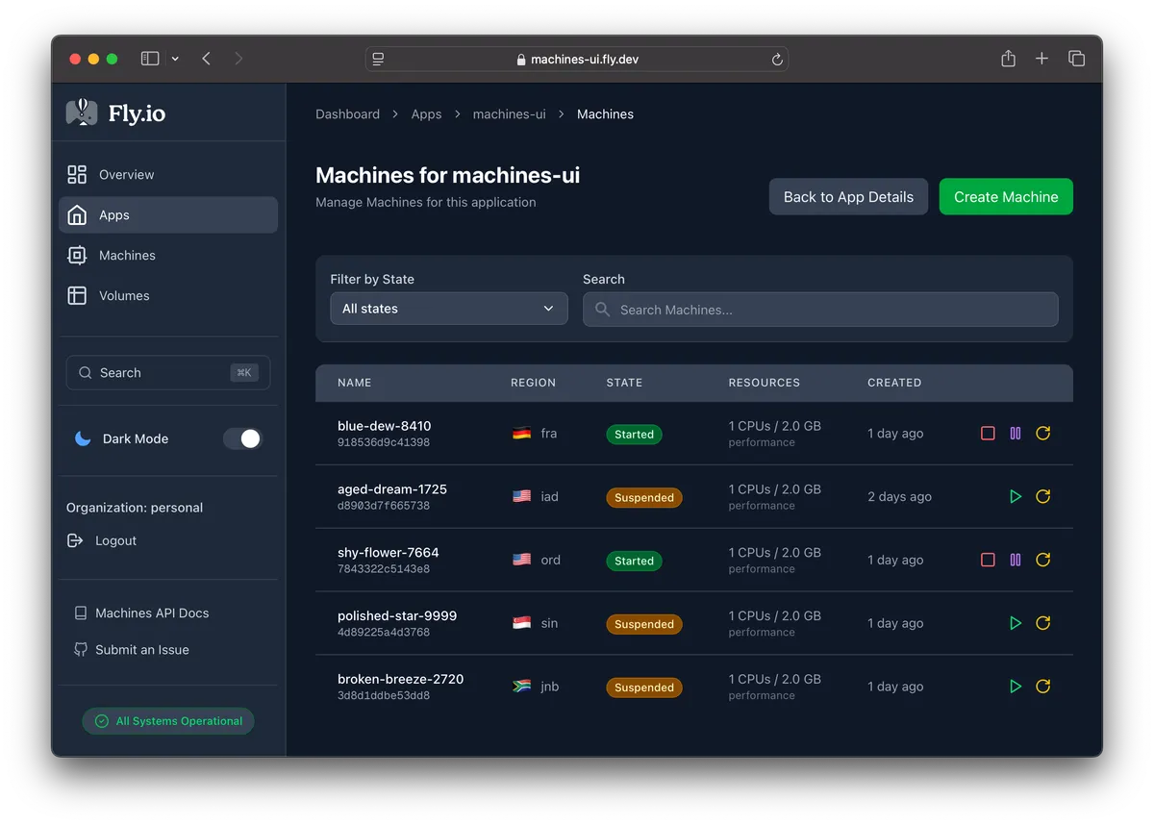Start the polished-star-9999 machine
This screenshot has height=825, width=1154.
[1016, 623]
